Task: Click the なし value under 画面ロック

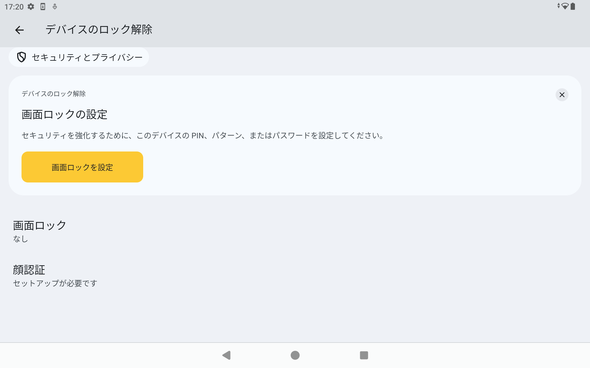Action: 21,239
